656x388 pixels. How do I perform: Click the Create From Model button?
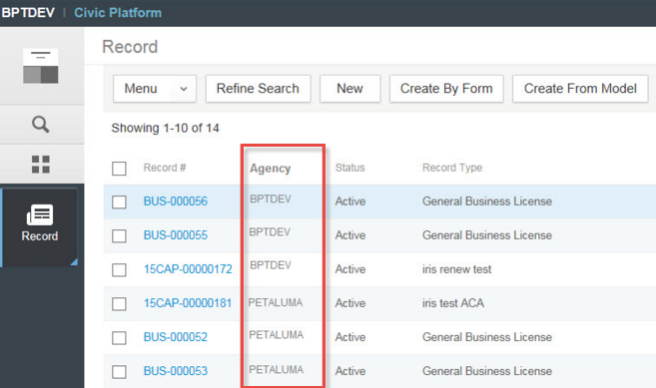click(x=580, y=89)
